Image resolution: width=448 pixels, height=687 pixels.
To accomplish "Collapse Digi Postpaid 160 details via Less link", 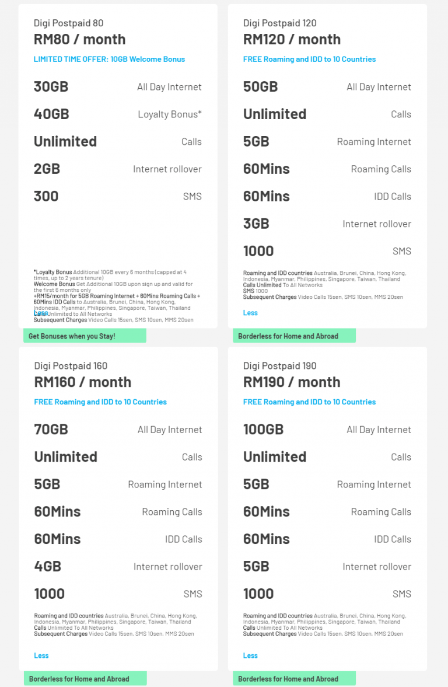I will pyautogui.click(x=41, y=655).
